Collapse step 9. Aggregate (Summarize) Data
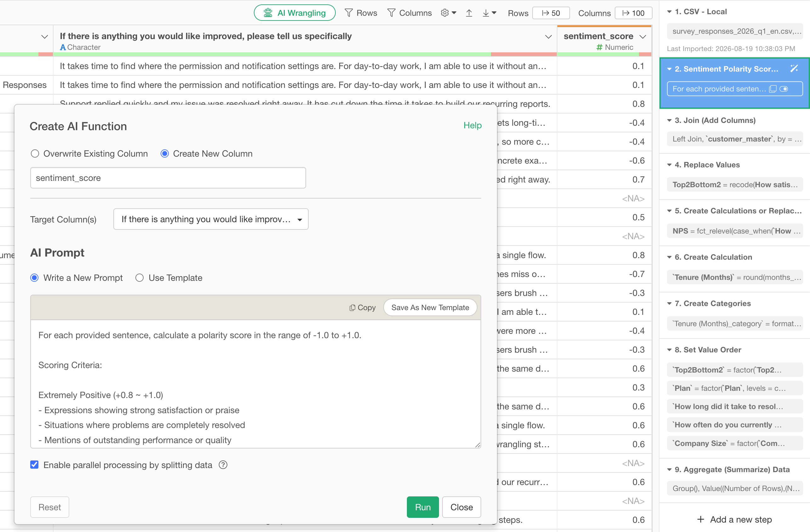Image resolution: width=810 pixels, height=532 pixels. [670, 470]
